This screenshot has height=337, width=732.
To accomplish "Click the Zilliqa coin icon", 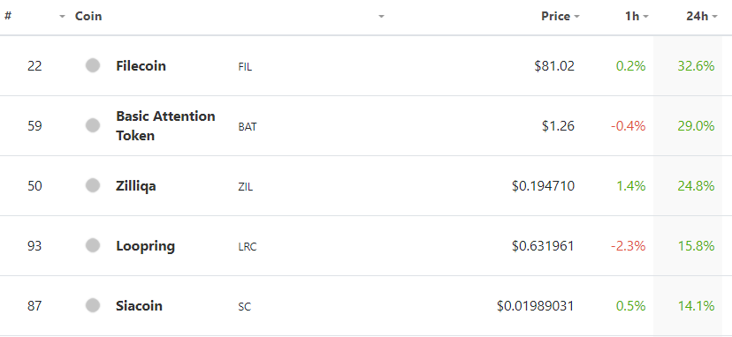I will point(93,185).
